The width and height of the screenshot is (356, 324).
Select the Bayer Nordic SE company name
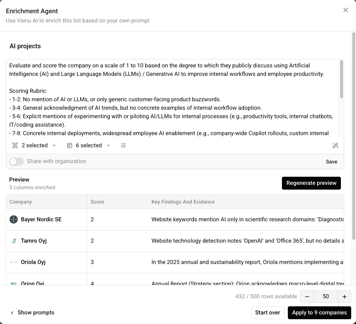coord(41,219)
